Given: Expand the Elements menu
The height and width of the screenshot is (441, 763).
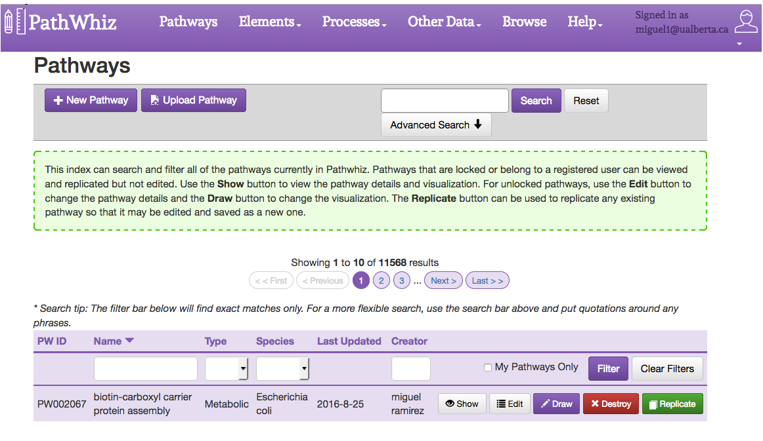Looking at the screenshot, I should tap(270, 22).
